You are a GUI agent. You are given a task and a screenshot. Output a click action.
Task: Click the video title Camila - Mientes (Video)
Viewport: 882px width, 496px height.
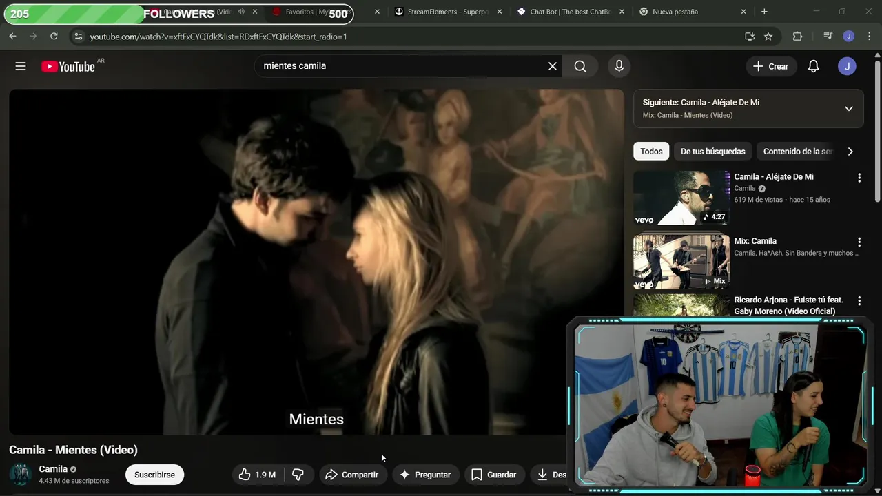pos(73,450)
